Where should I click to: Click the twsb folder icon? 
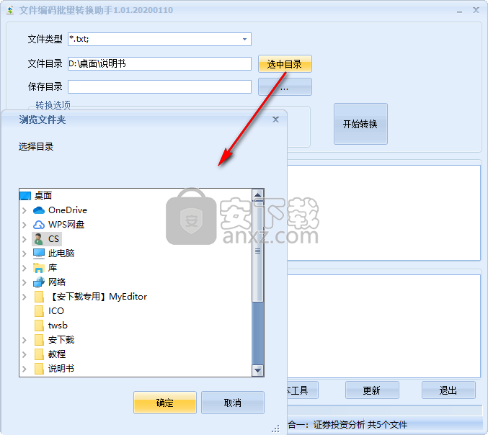click(39, 326)
